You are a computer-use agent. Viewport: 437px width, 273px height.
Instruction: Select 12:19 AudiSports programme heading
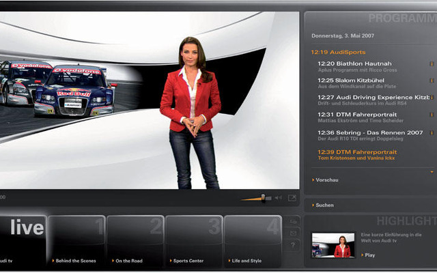click(x=338, y=52)
